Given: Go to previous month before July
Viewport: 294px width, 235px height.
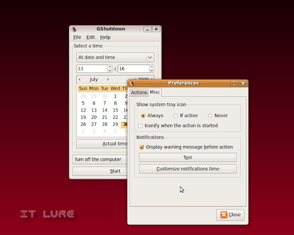Looking at the screenshot, I should click(79, 79).
